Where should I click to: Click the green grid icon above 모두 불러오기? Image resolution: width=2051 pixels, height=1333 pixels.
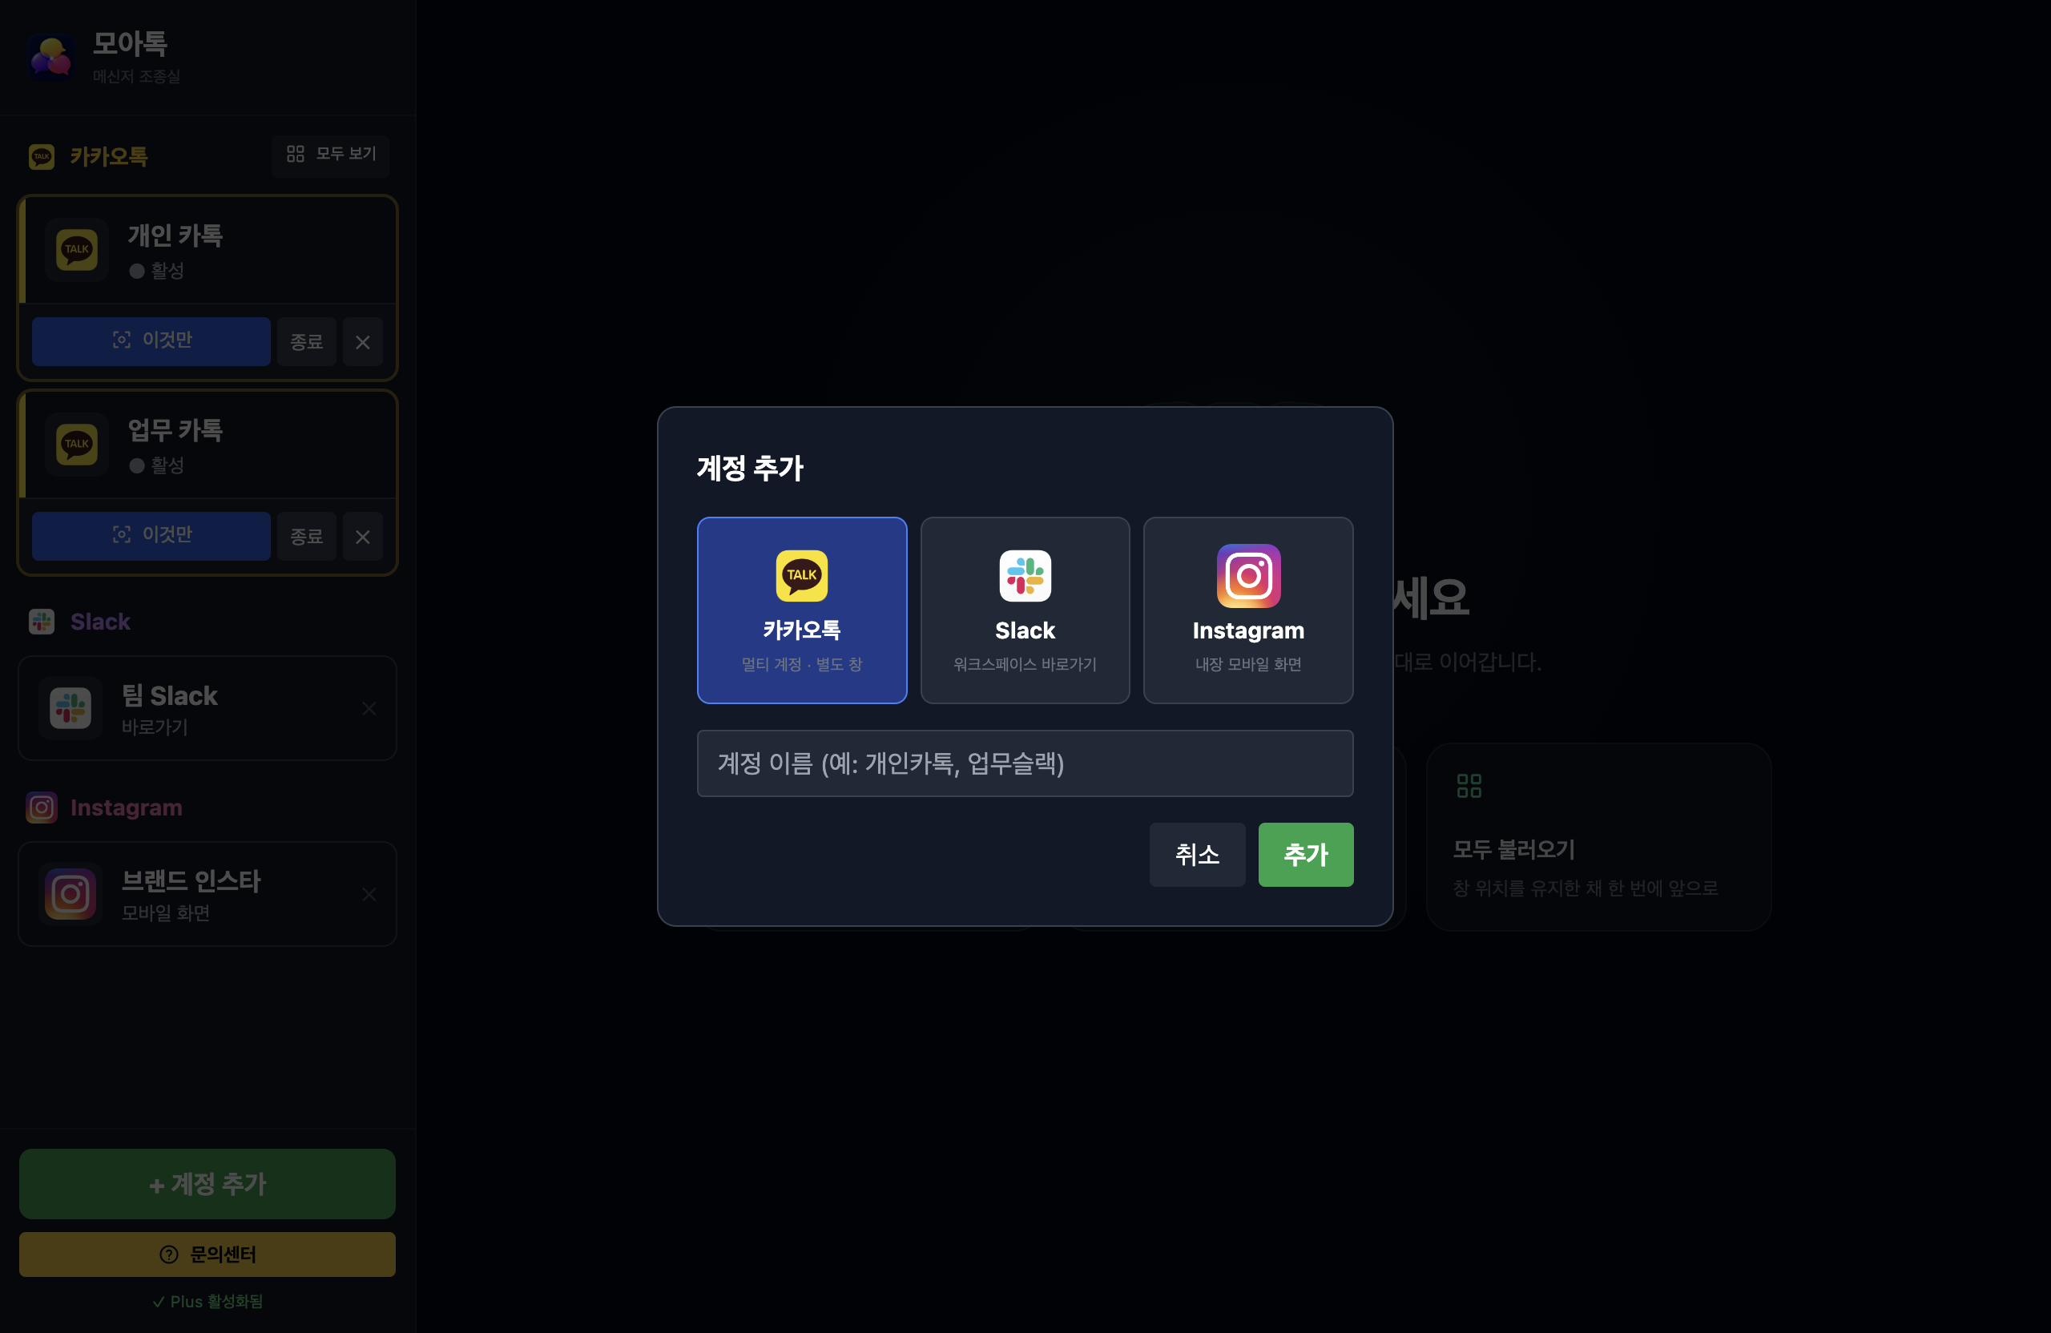[x=1469, y=786]
